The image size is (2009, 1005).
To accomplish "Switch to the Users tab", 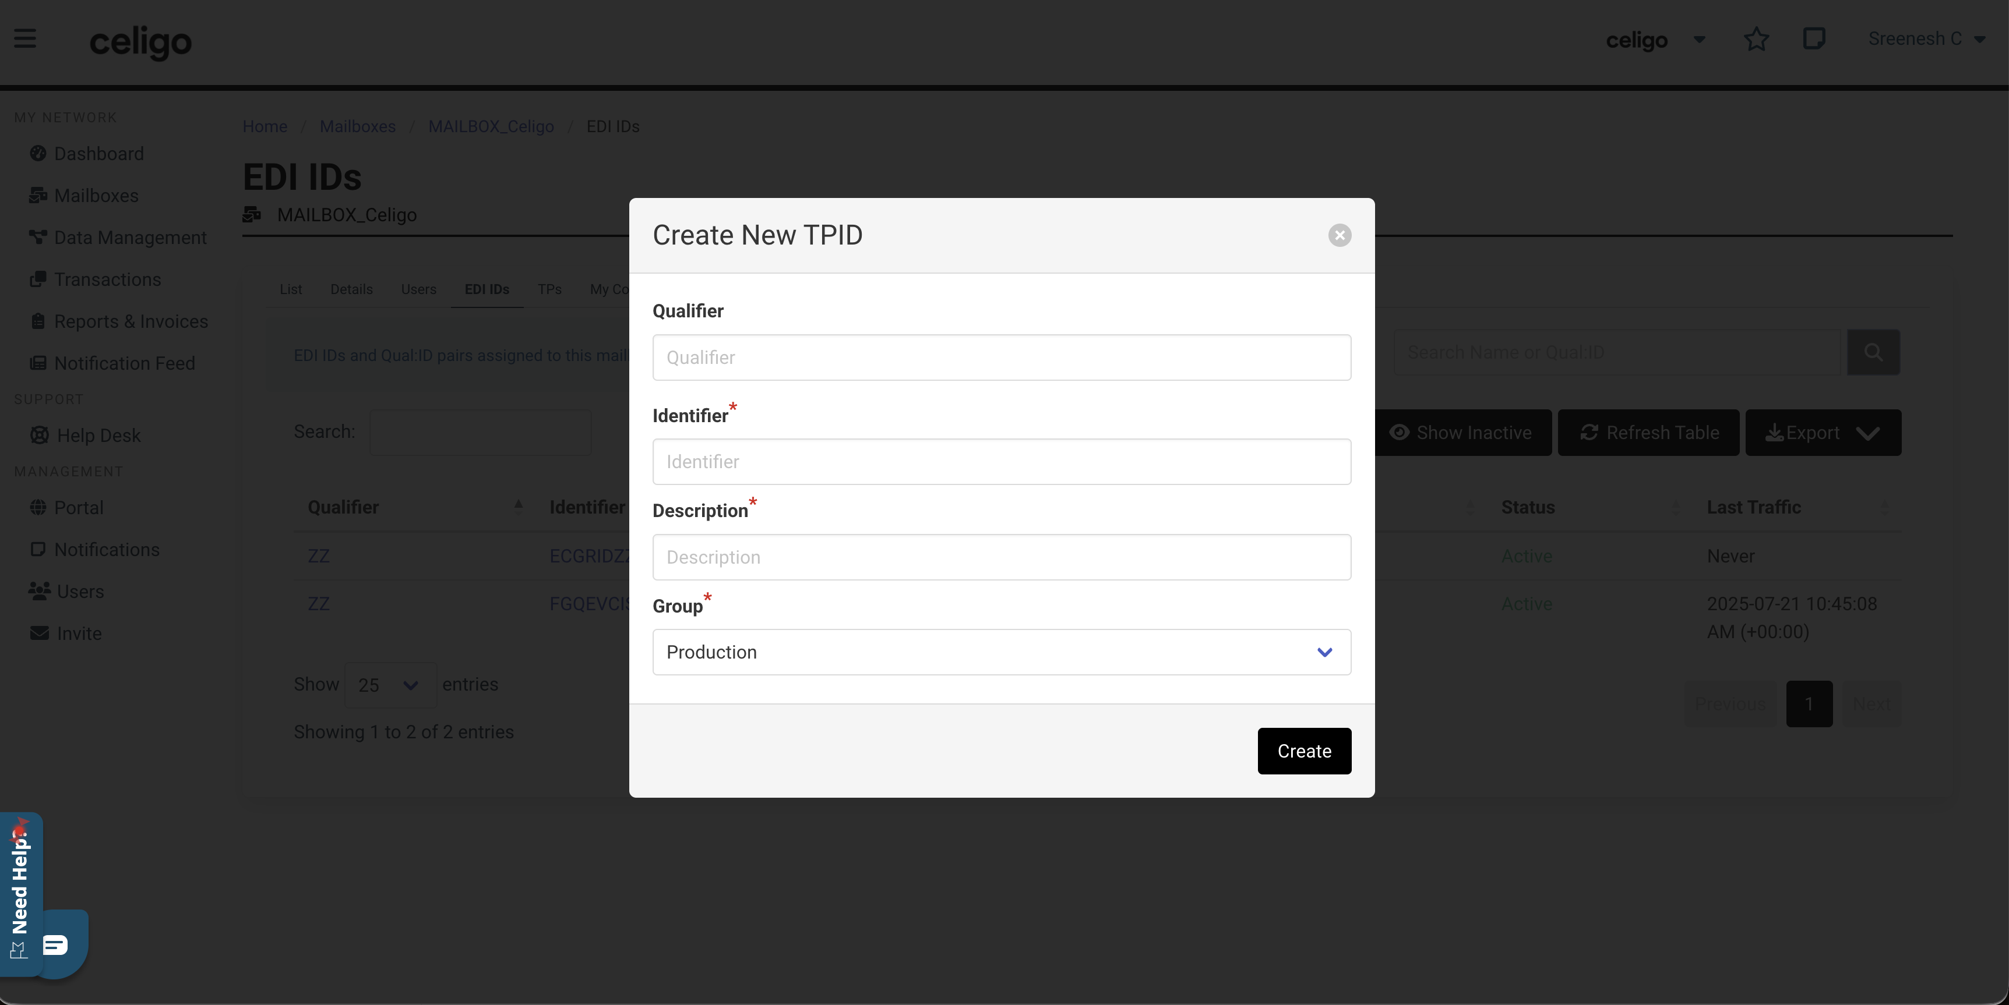I will (419, 289).
